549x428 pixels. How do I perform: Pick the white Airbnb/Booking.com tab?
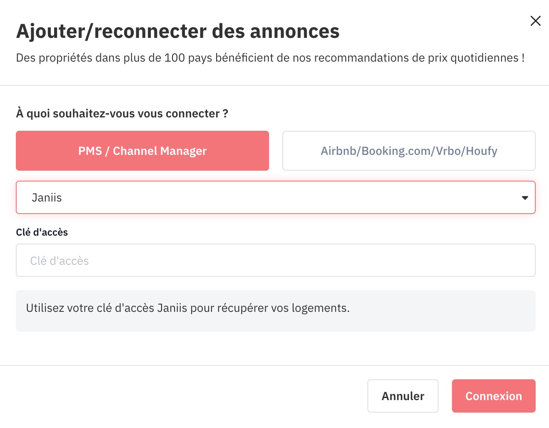(x=409, y=151)
